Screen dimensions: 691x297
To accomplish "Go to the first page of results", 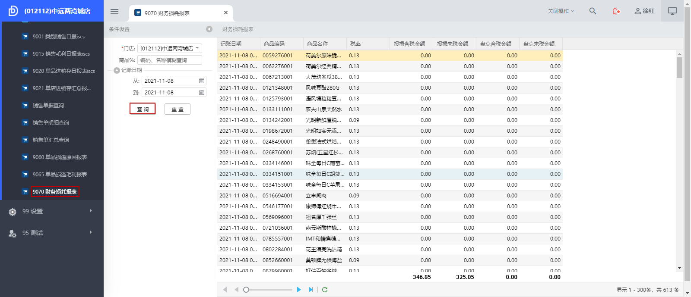I will (x=225, y=290).
